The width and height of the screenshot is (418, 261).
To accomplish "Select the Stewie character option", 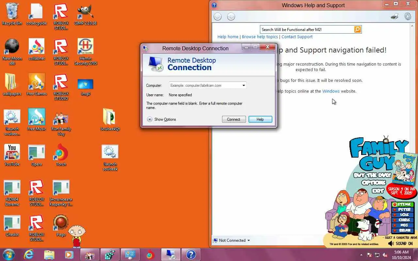I will pyautogui.click(x=402, y=205).
